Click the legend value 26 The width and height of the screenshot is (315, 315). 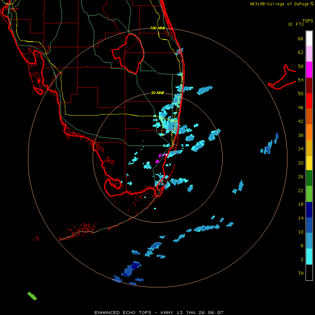[x=301, y=177]
